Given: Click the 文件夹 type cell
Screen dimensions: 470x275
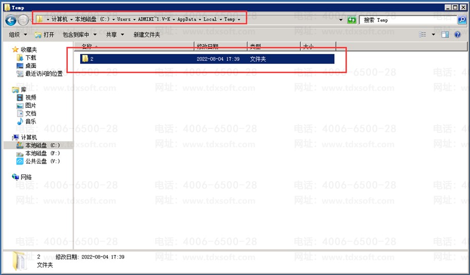Looking at the screenshot, I should (258, 59).
